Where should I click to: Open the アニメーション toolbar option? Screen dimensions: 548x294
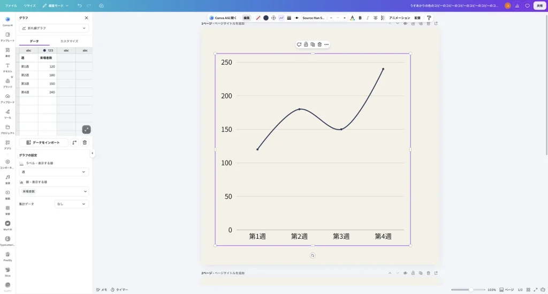(399, 18)
